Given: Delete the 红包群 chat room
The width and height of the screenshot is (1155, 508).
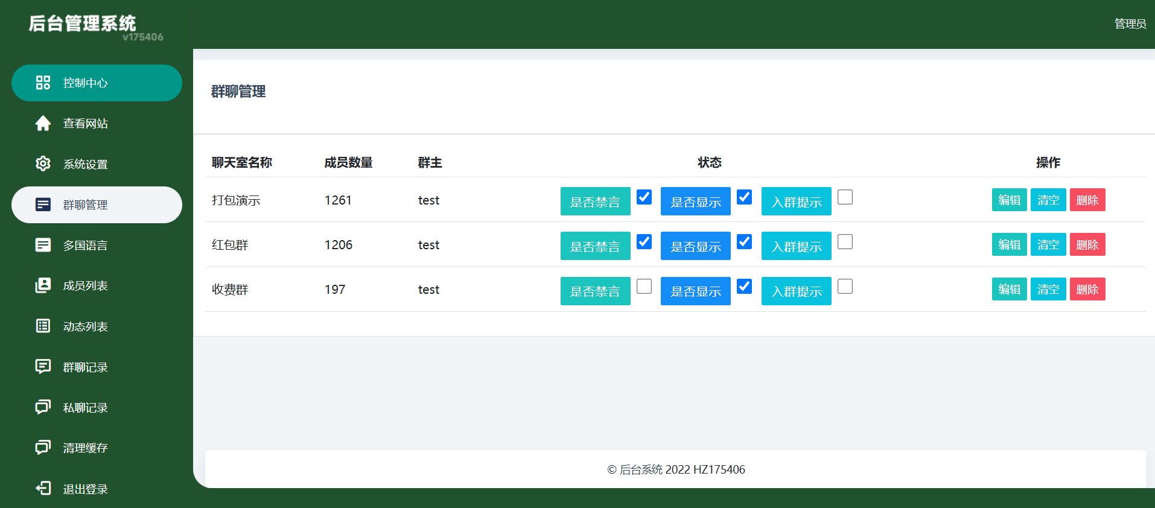Looking at the screenshot, I should (x=1087, y=245).
